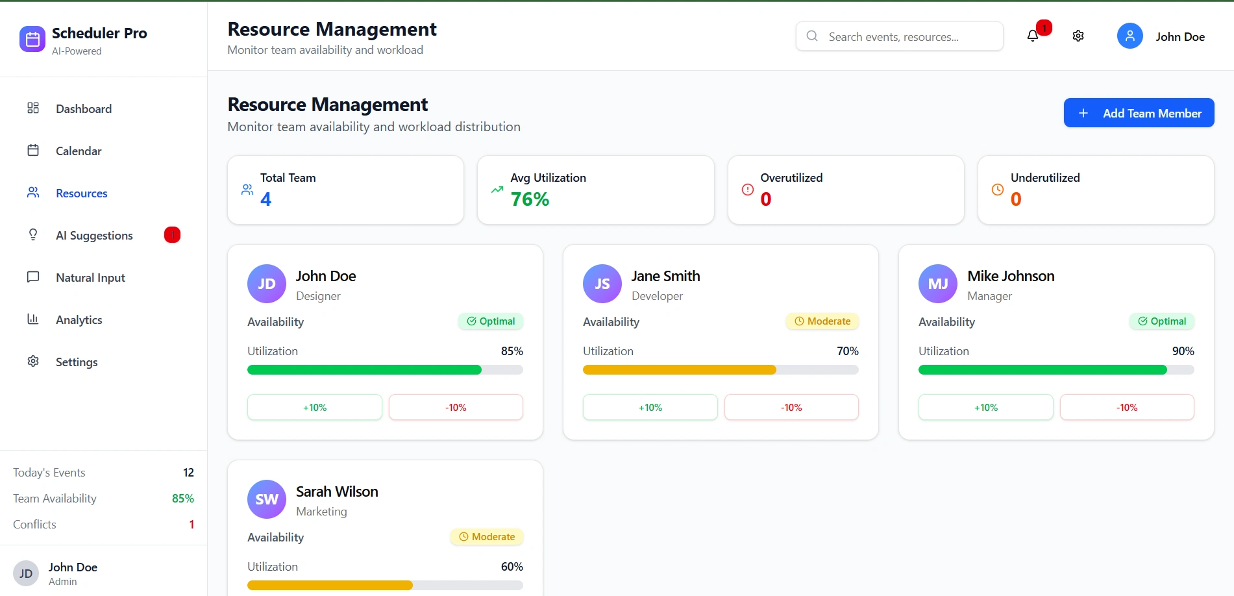Click Jane Smith's utilization progress bar

coord(721,369)
